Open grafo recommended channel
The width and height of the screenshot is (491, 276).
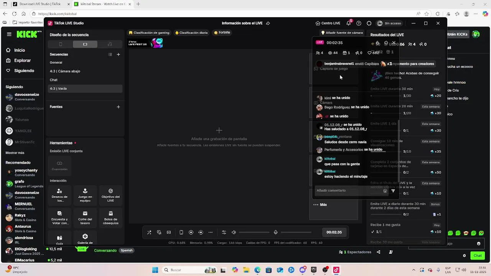(x=25, y=184)
